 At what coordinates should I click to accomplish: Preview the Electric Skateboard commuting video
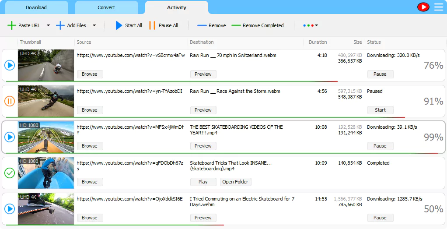[203, 218]
